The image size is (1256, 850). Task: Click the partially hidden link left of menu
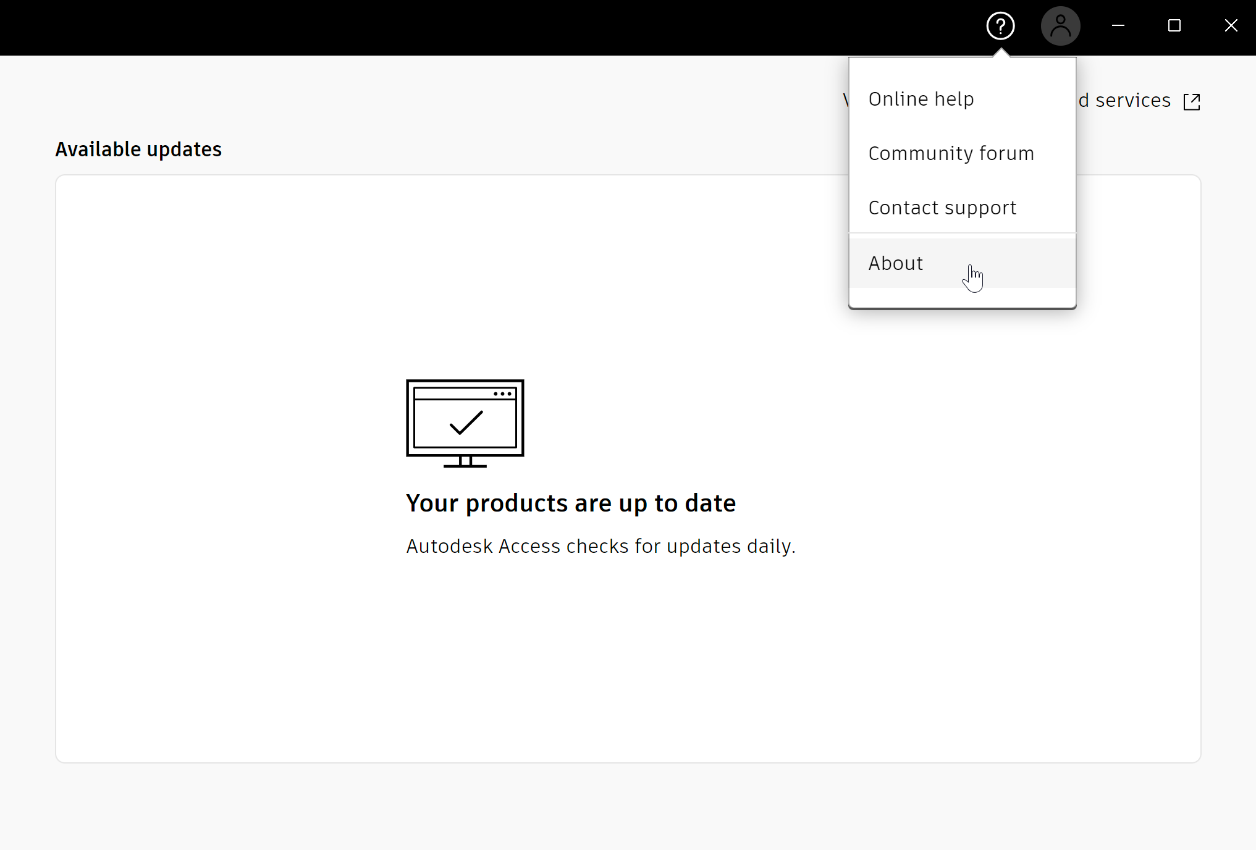845,100
